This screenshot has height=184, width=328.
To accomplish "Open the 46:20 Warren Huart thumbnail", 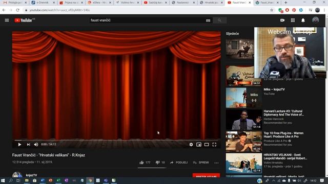I will [244, 142].
